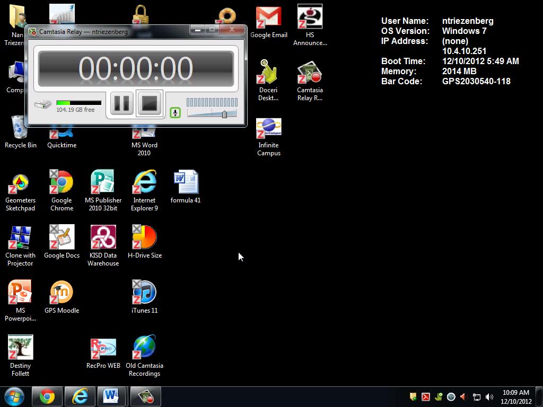Select the formula 41 Word document
This screenshot has height=407, width=543.
(186, 187)
